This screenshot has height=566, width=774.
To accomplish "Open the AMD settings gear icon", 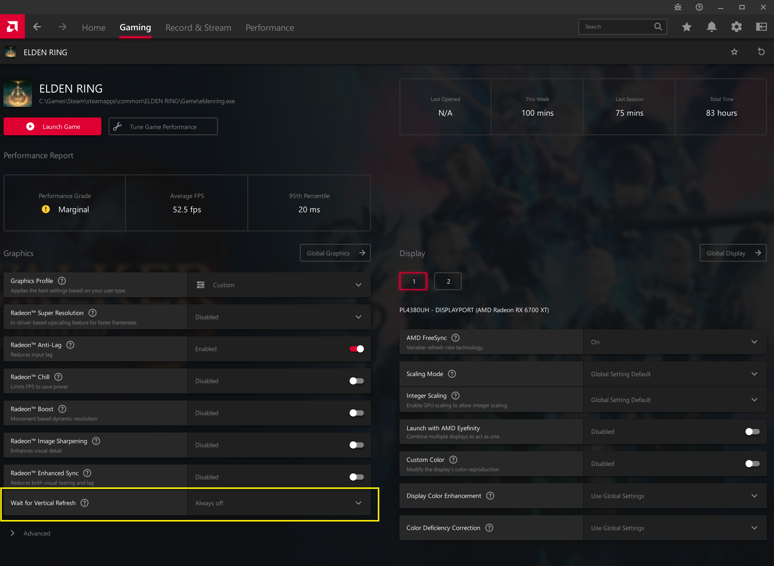I will (x=736, y=26).
